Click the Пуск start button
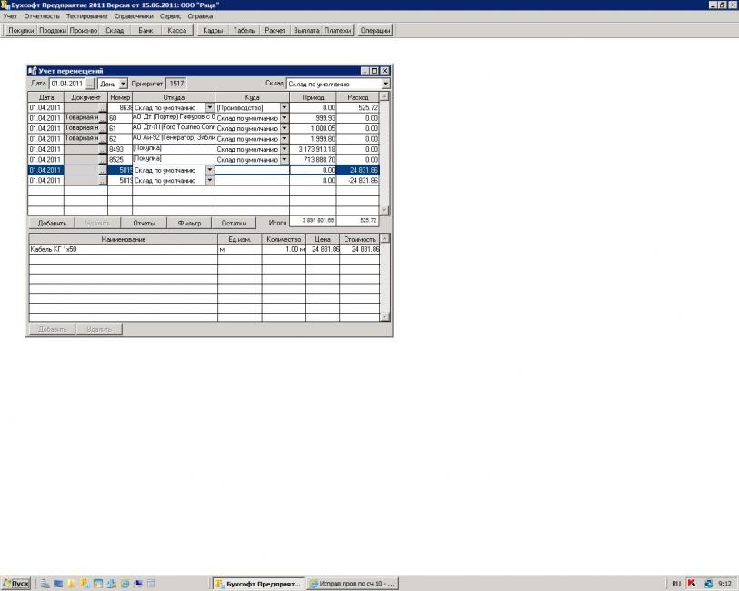This screenshot has width=739, height=591. (16, 583)
